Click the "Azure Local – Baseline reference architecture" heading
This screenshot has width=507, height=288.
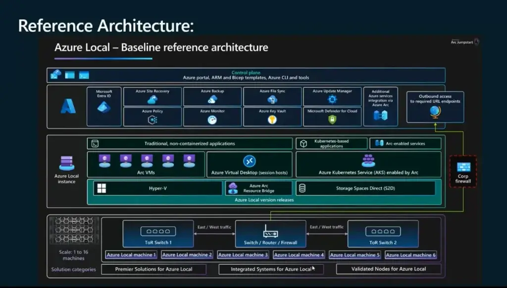161,47
